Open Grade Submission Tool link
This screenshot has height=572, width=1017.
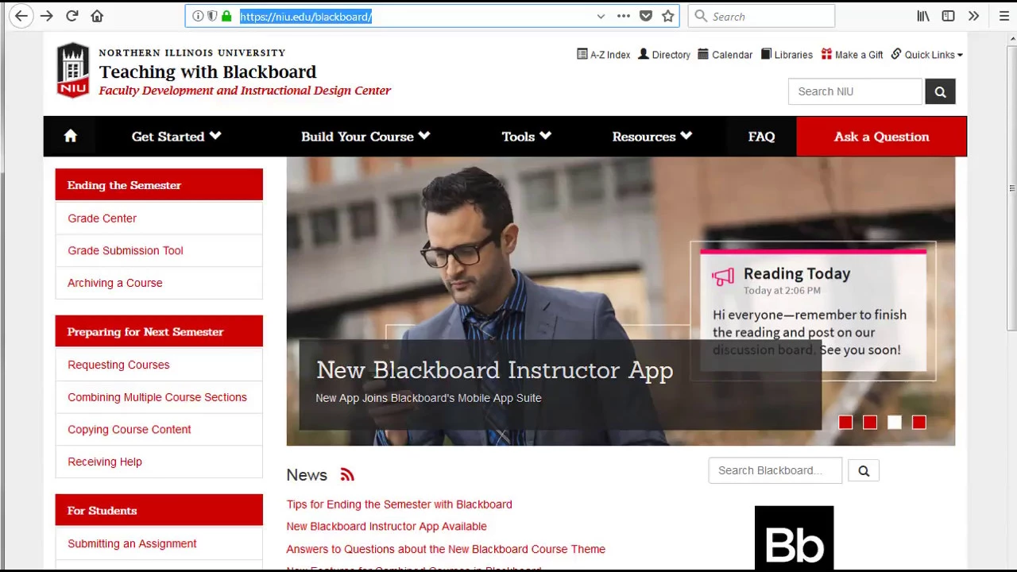126,250
